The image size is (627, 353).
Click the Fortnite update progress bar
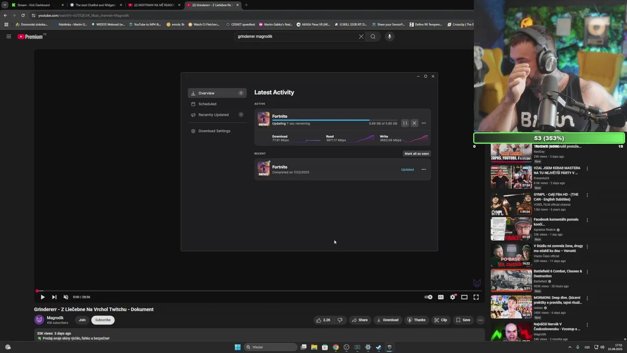click(335, 120)
